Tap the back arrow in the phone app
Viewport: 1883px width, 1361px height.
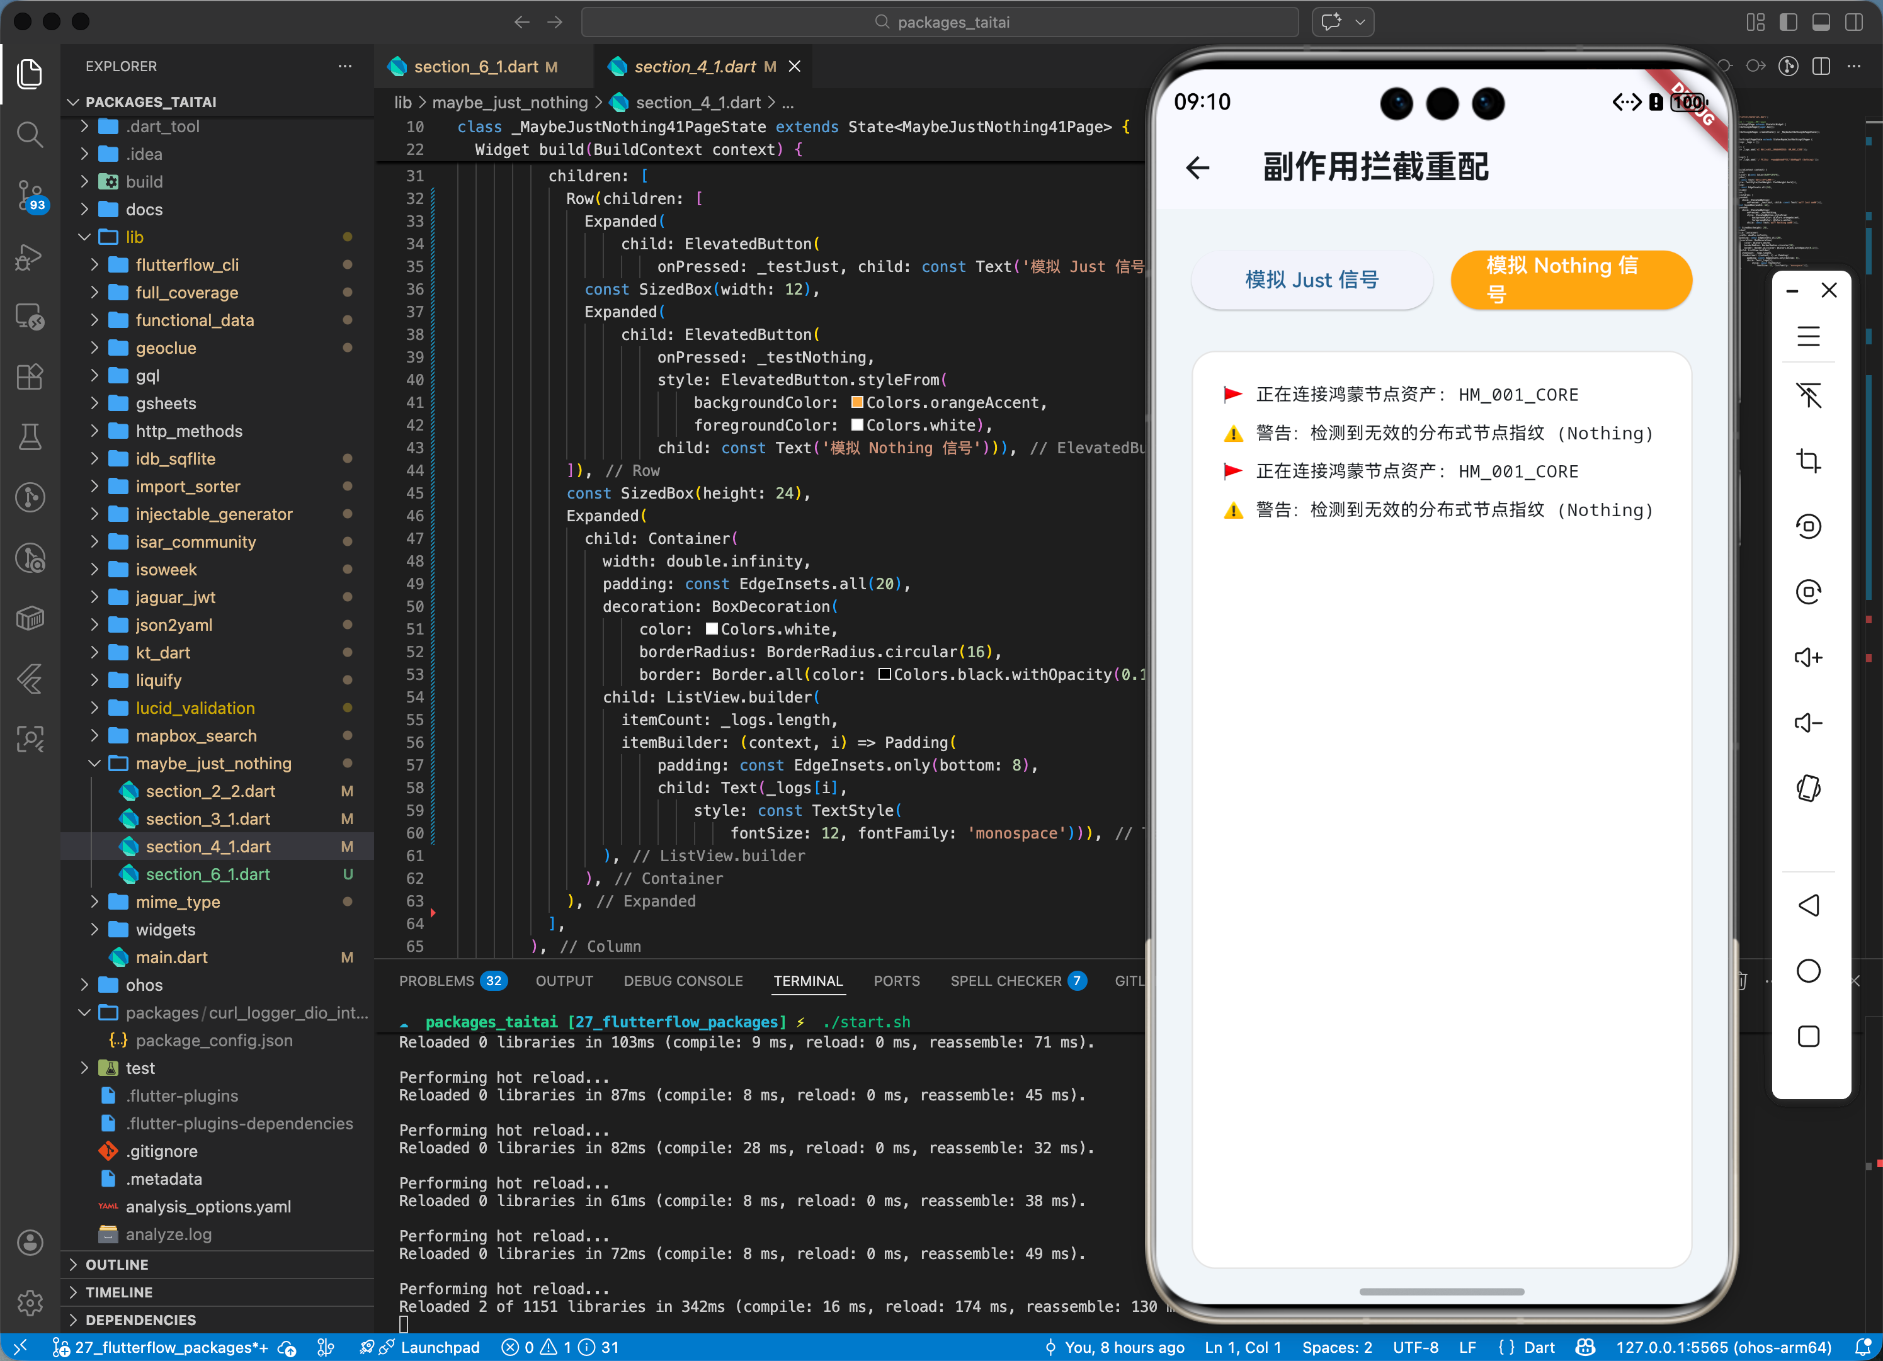[1197, 167]
